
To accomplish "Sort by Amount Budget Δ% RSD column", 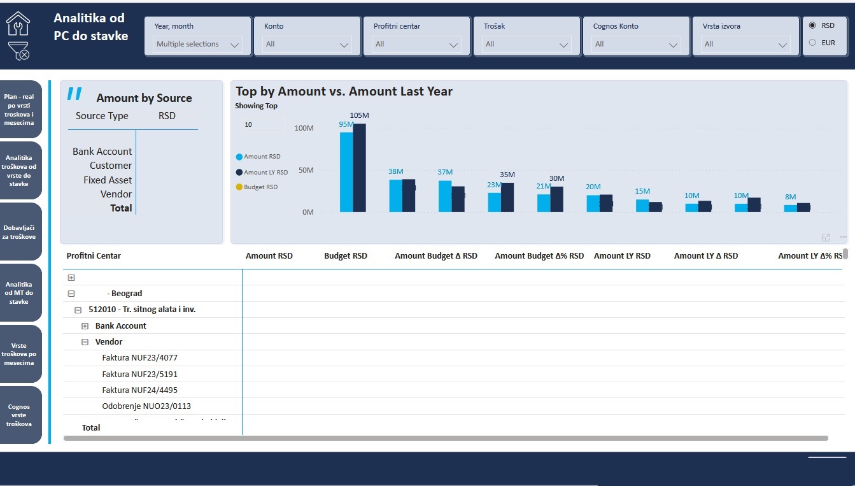I will [539, 256].
